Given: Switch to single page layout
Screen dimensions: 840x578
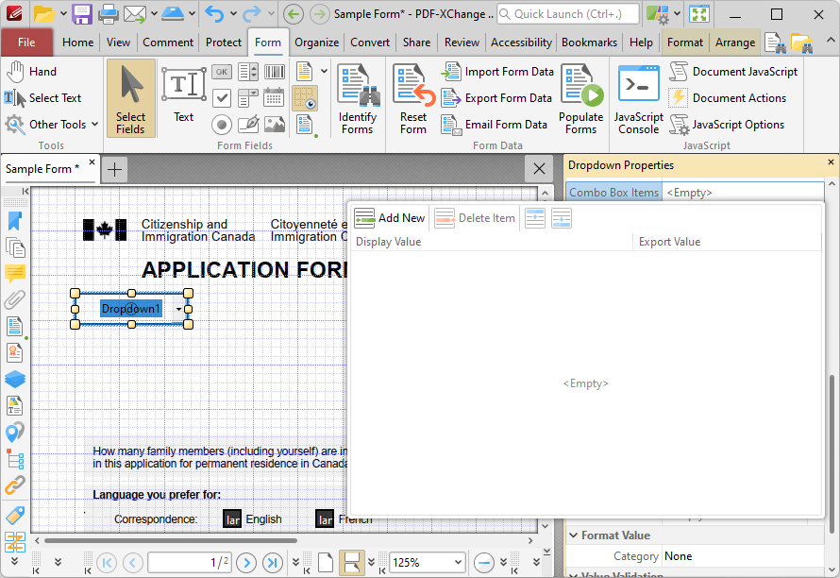Looking at the screenshot, I should [x=326, y=562].
